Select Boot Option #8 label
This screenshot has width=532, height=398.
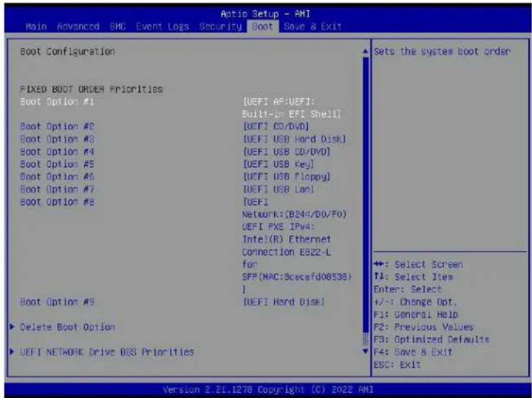(x=57, y=201)
